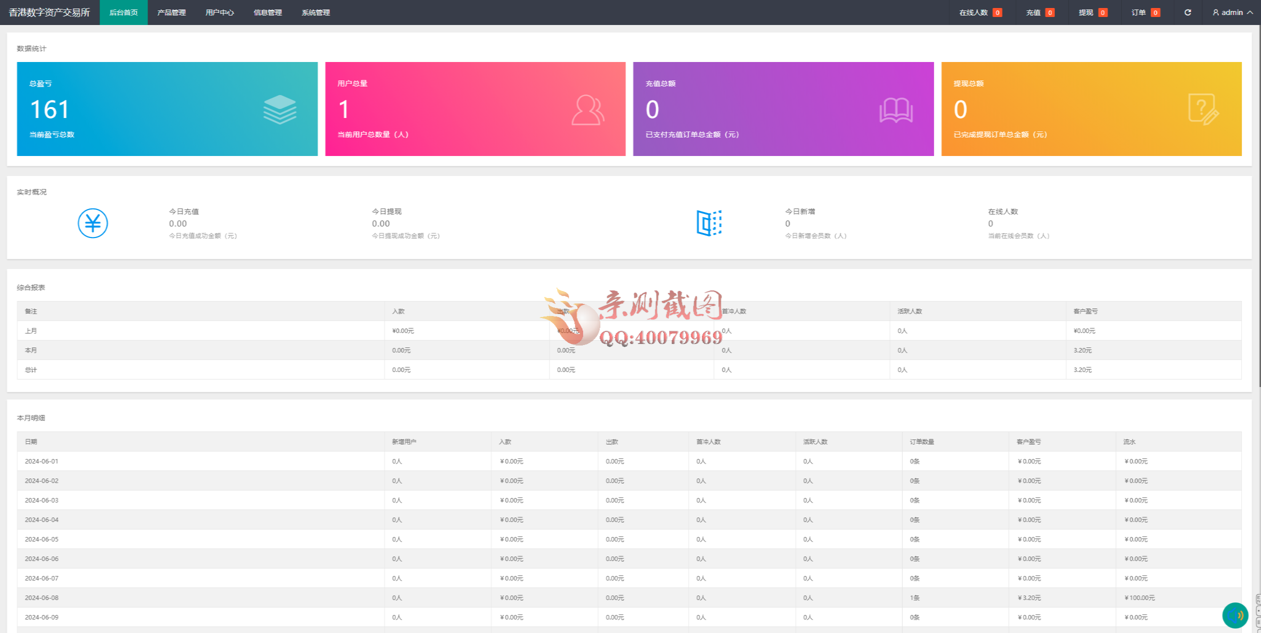Click the 总计 row label
The width and height of the screenshot is (1261, 633).
pyautogui.click(x=31, y=370)
